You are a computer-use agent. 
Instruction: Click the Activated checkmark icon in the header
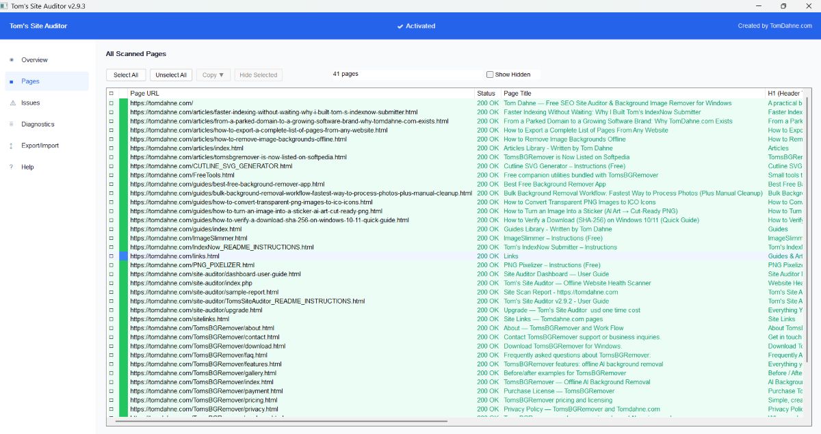400,26
